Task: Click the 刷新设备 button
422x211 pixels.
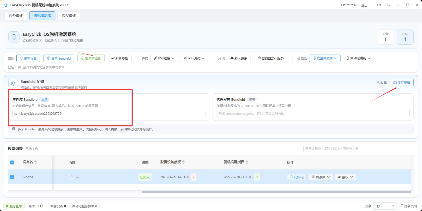Action: (x=28, y=58)
